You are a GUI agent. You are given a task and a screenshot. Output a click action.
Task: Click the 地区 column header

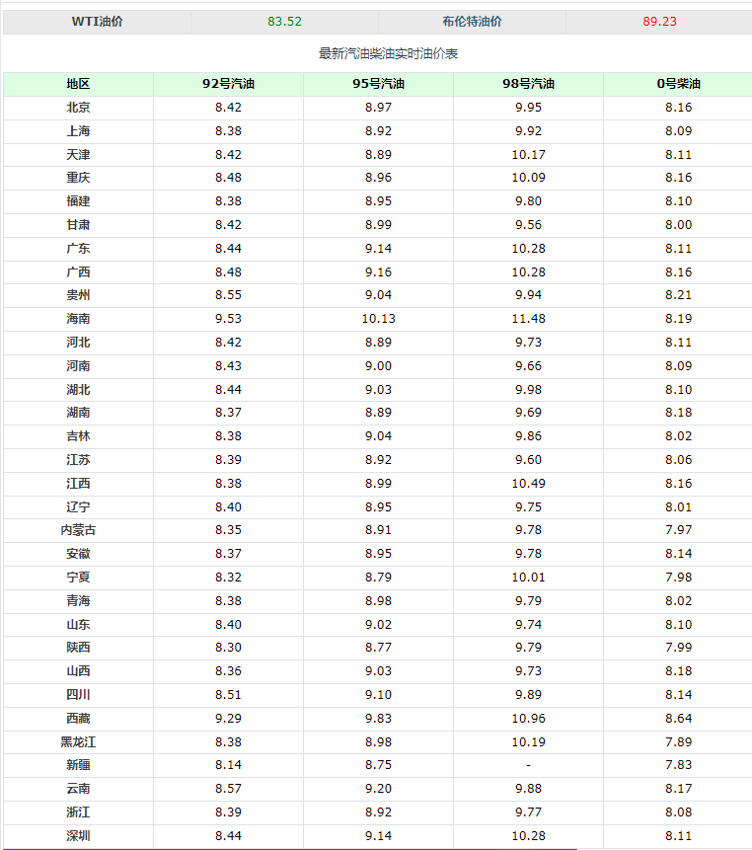coord(78,84)
